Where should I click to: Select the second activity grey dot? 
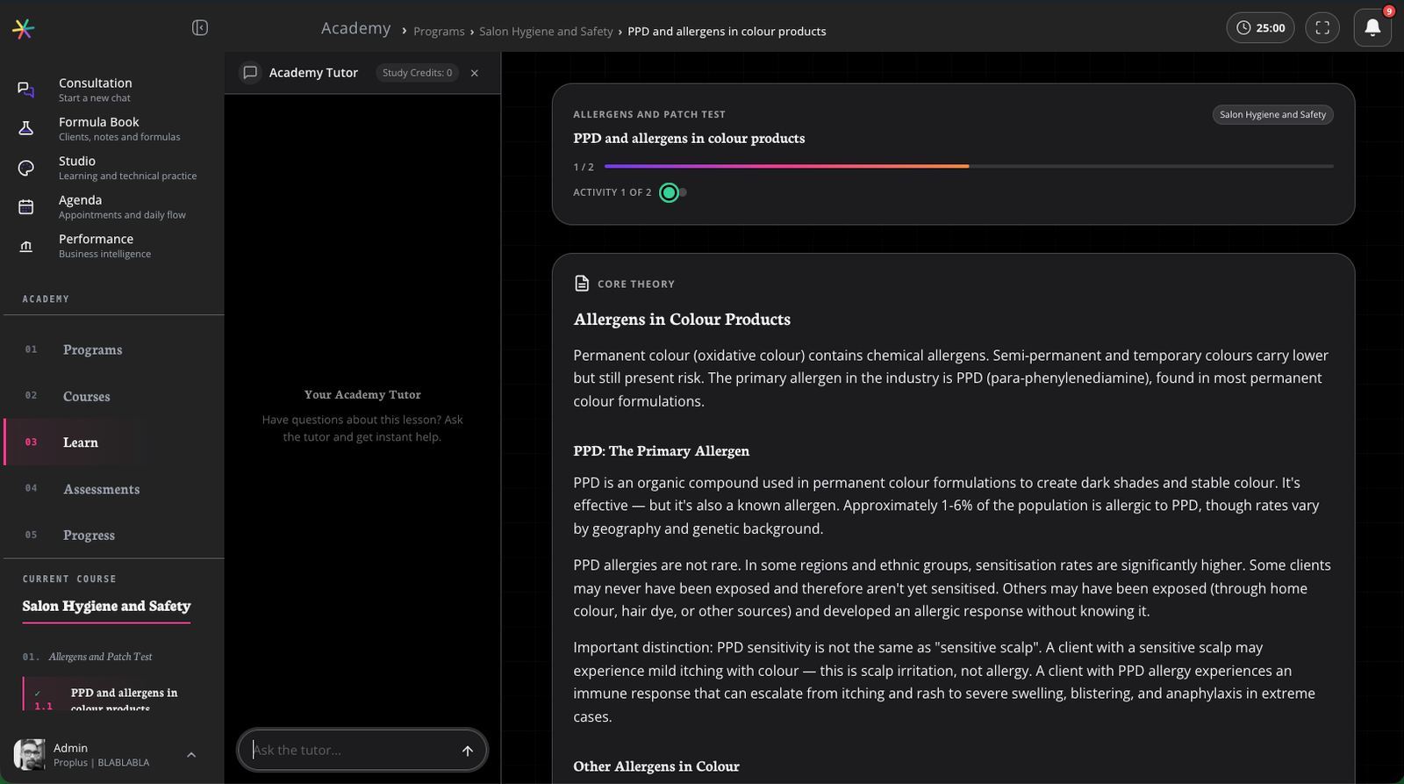(683, 192)
